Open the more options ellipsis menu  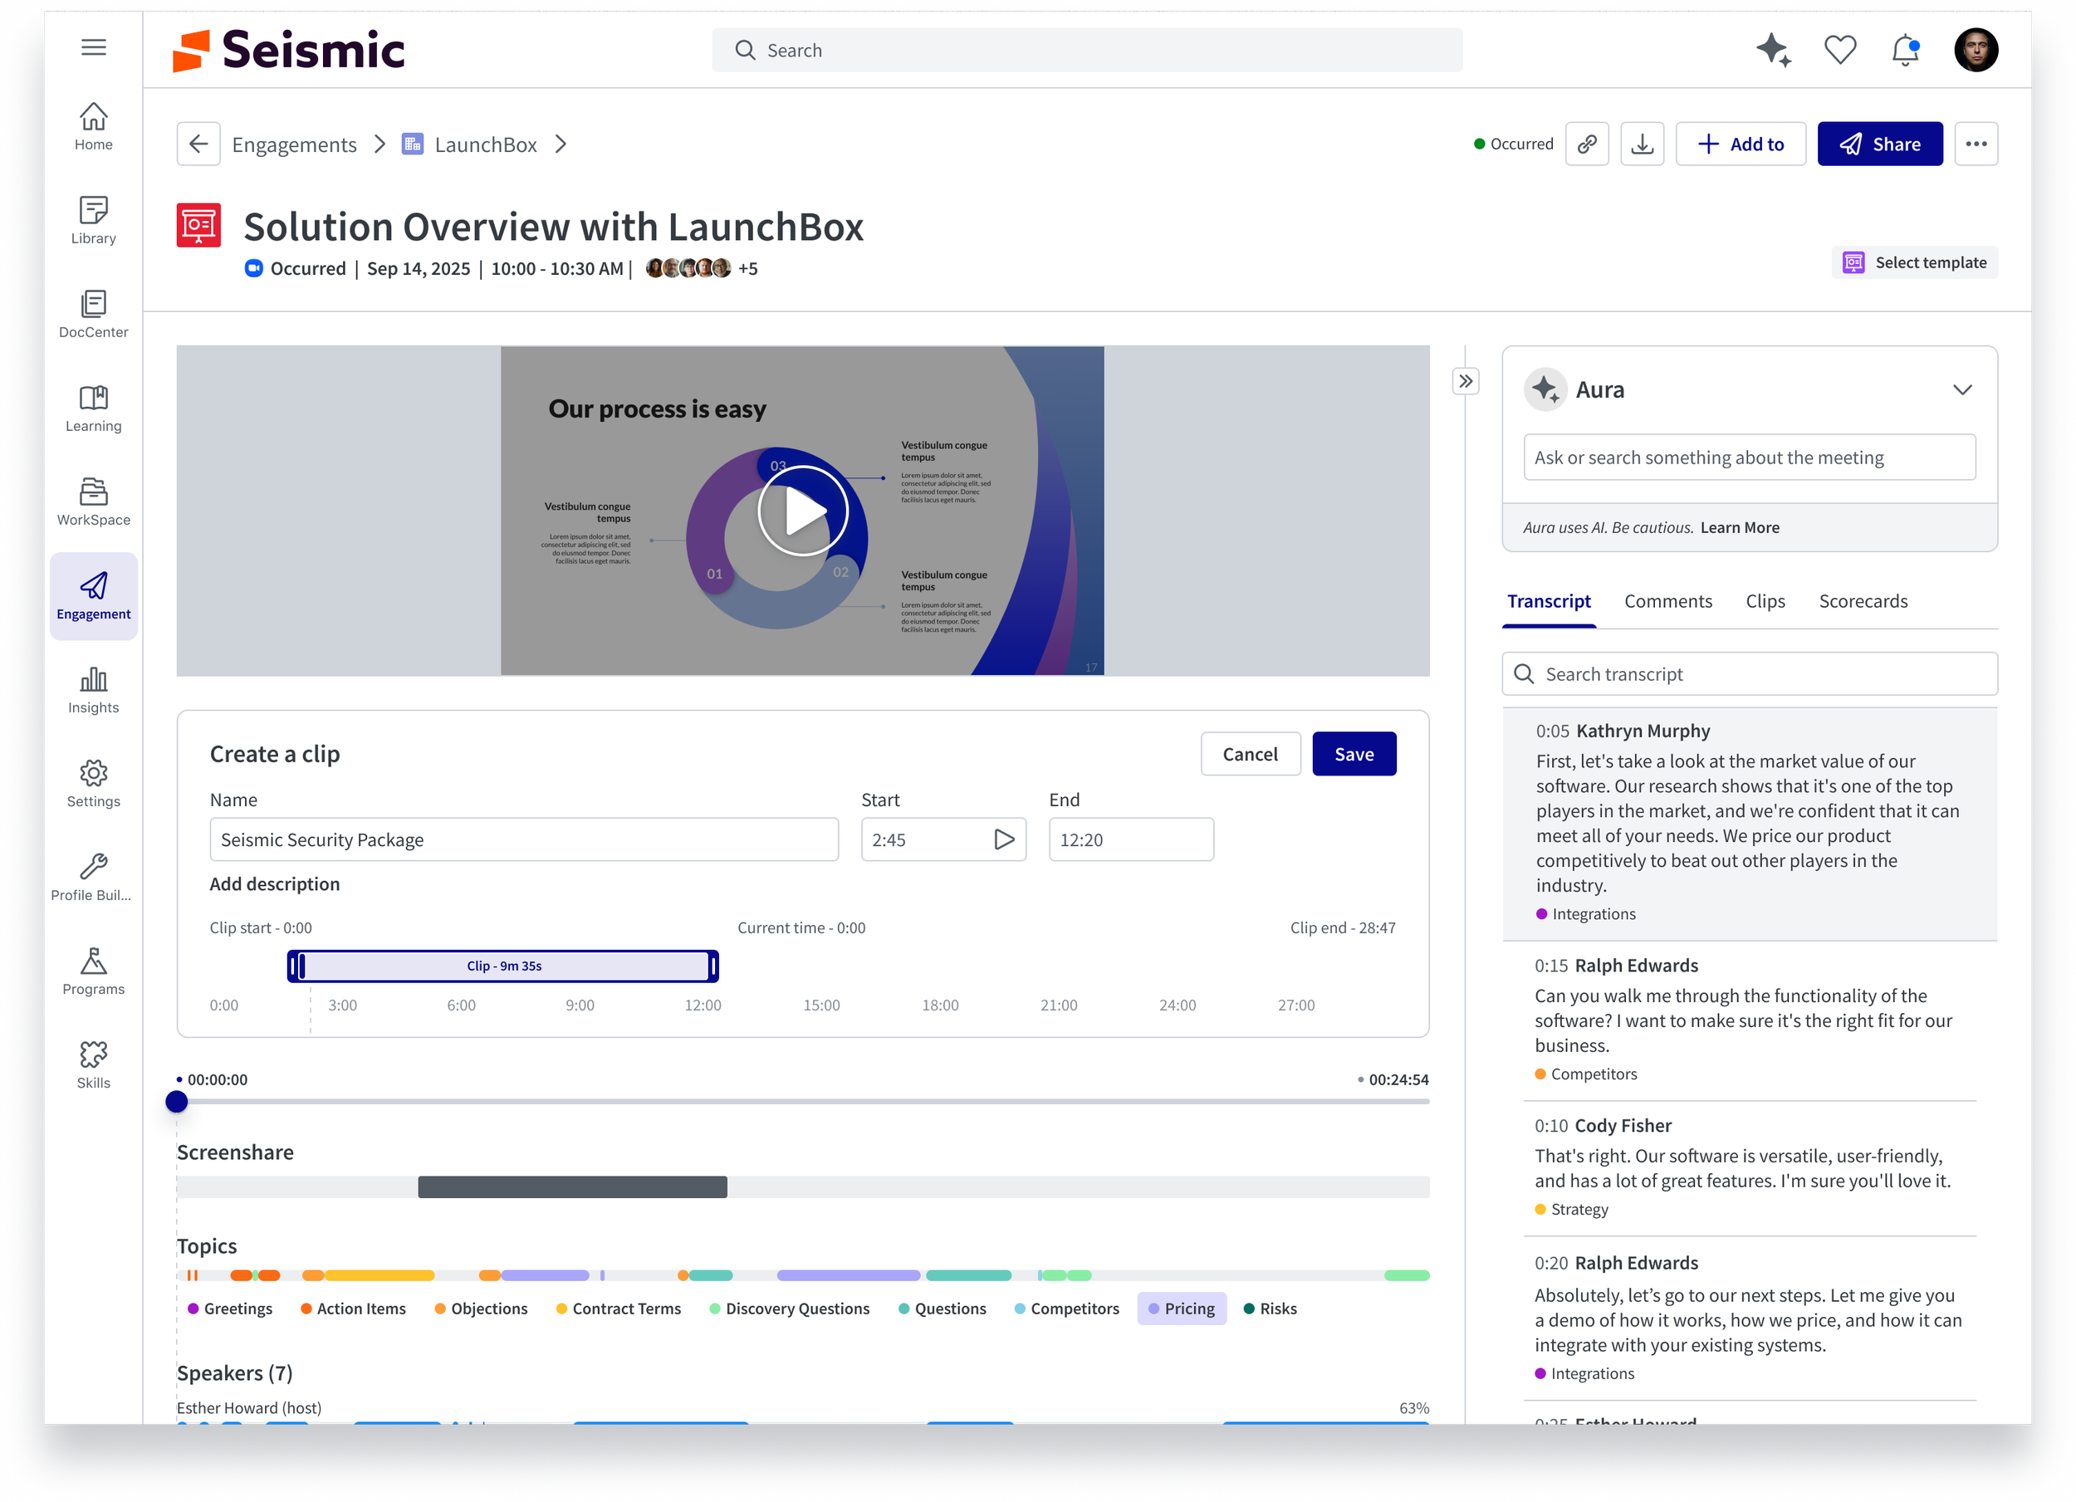coord(1976,144)
